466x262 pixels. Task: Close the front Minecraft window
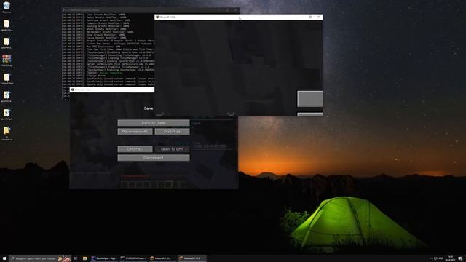click(x=319, y=17)
